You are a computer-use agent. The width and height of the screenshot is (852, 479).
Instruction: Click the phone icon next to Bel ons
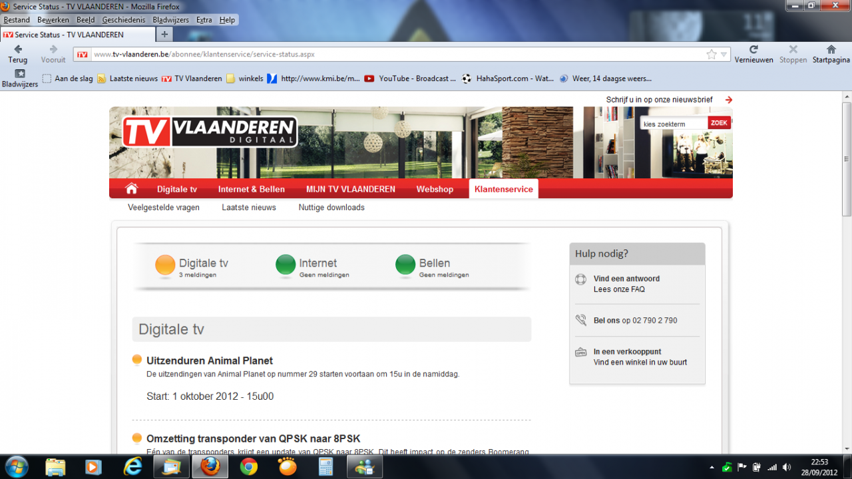click(581, 320)
